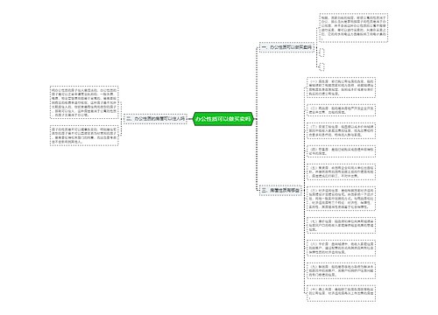Select branch 二、办公性质的房屋可以住人吗
Image resolution: width=438 pixels, height=315 pixels.
coord(155,119)
